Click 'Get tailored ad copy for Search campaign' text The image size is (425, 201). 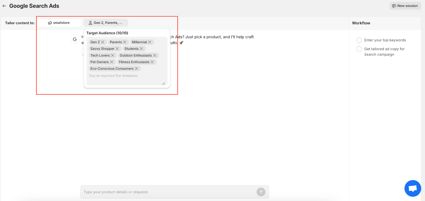384,52
